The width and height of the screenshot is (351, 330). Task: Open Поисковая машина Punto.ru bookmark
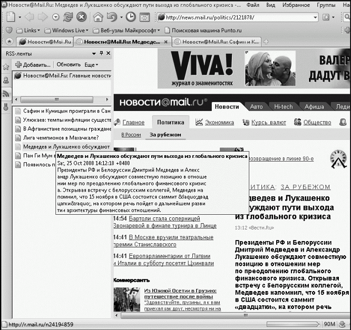(203, 30)
